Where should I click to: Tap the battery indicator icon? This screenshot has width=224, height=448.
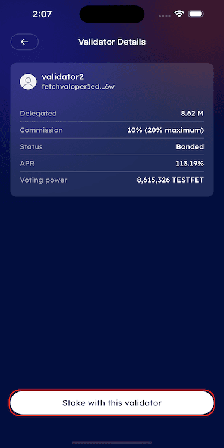[196, 14]
